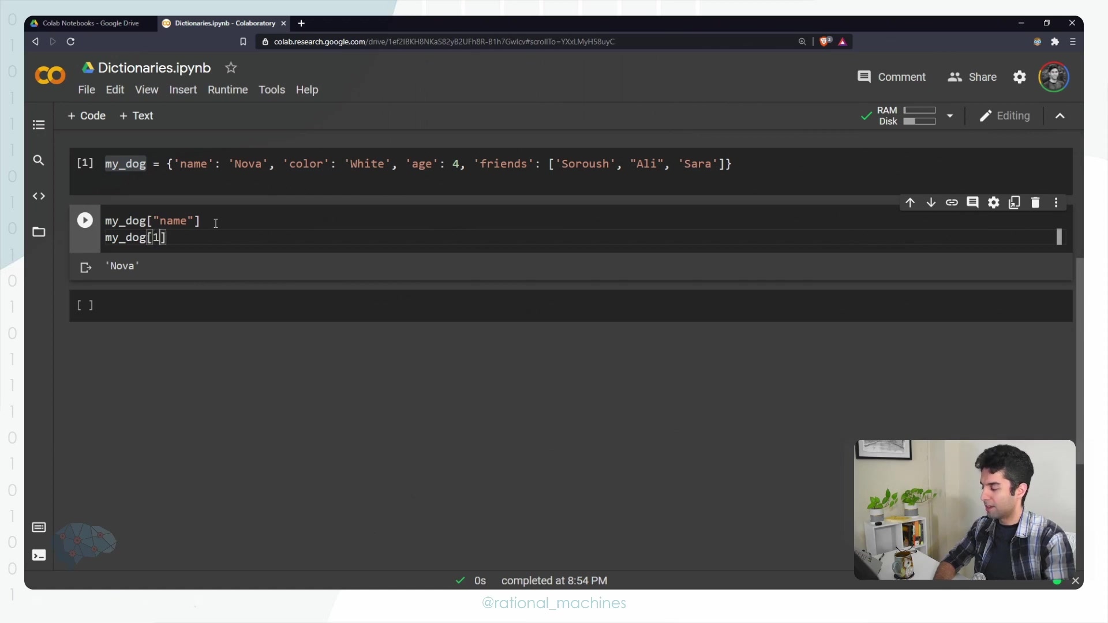Switch to Colab Notebooks Google Drive tab
This screenshot has height=623, width=1108.
pyautogui.click(x=91, y=23)
